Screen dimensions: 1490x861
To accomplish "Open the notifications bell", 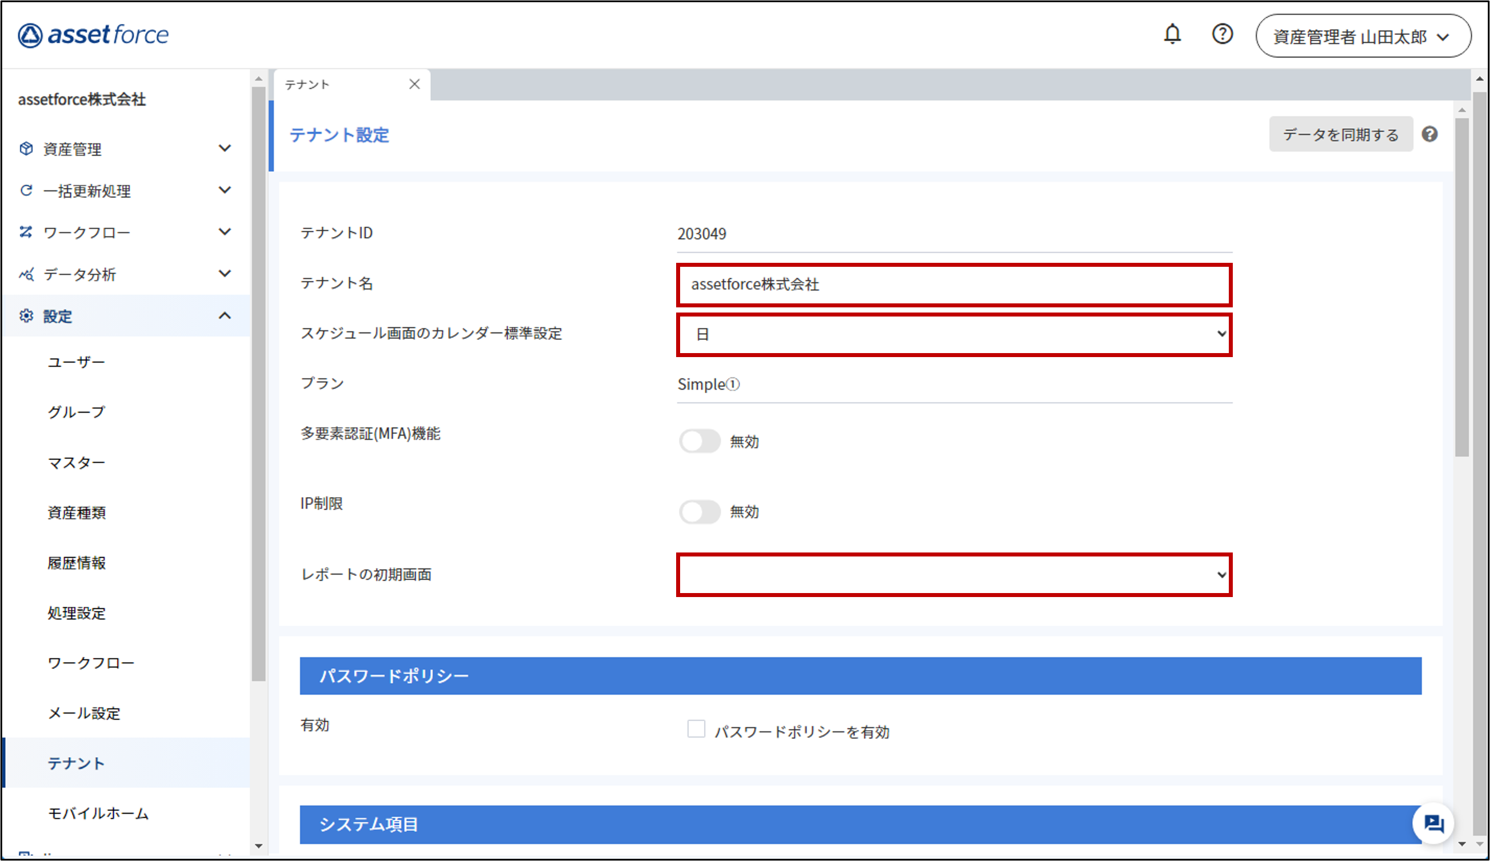I will click(1172, 34).
